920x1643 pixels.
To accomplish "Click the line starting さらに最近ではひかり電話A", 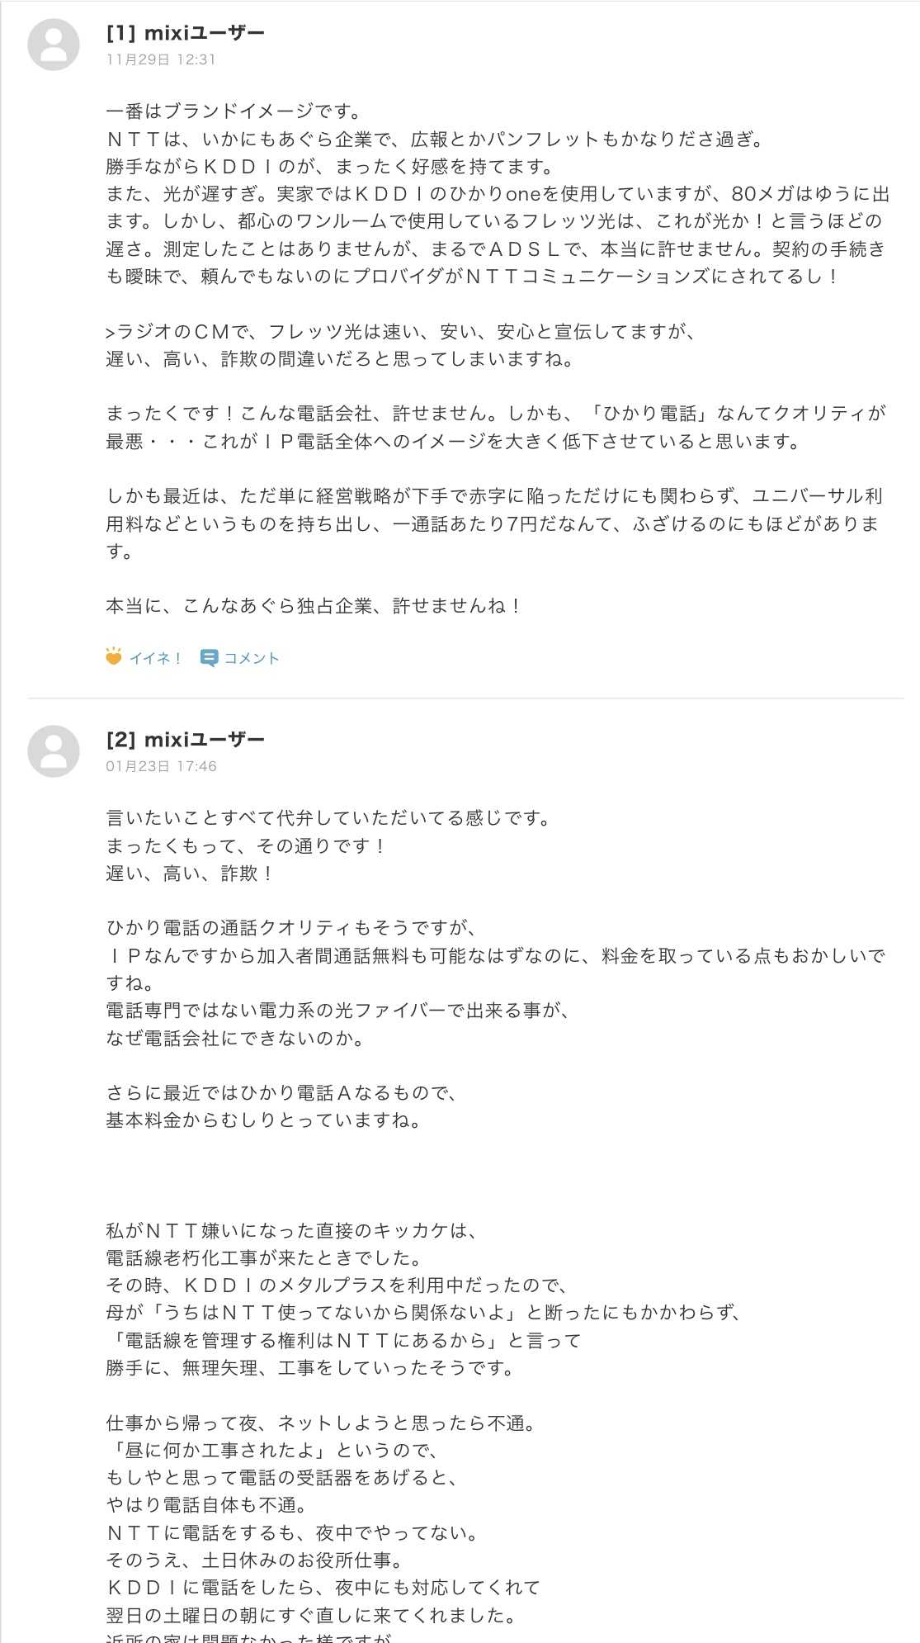I will (282, 1093).
